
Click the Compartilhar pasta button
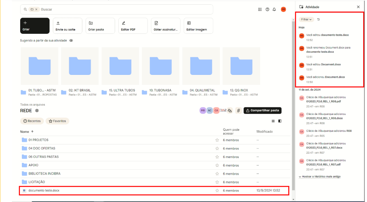tap(263, 111)
